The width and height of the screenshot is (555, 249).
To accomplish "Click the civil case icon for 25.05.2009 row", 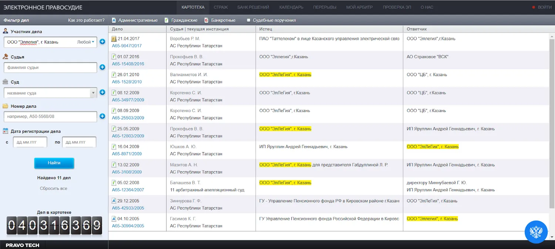I will [x=114, y=129].
